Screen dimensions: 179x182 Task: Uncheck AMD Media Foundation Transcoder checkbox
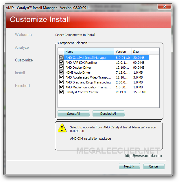coord(62,87)
